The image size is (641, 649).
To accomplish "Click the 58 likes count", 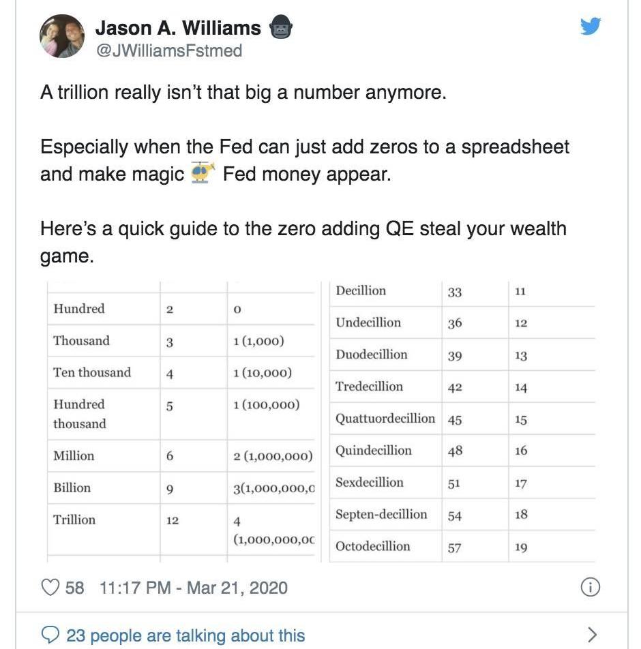I will coord(75,588).
